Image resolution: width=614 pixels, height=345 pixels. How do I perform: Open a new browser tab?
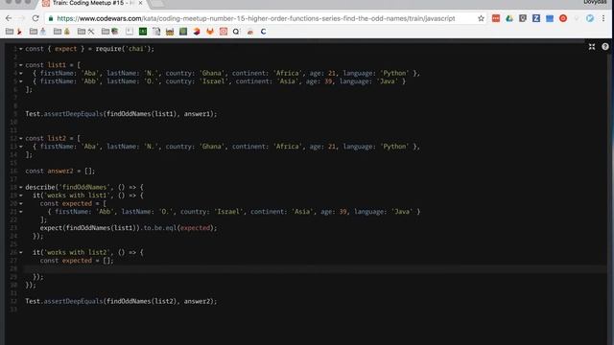point(156,3)
